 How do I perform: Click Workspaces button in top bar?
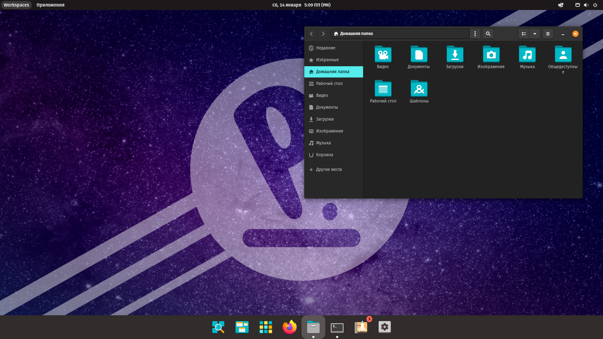(16, 5)
